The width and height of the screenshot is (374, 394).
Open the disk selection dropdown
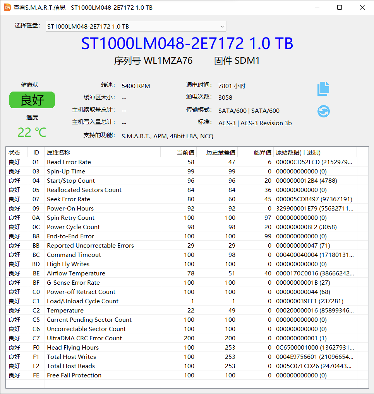(x=136, y=26)
